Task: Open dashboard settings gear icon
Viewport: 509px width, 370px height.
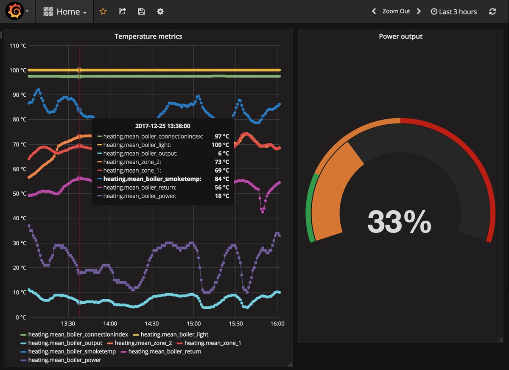Action: [x=160, y=11]
